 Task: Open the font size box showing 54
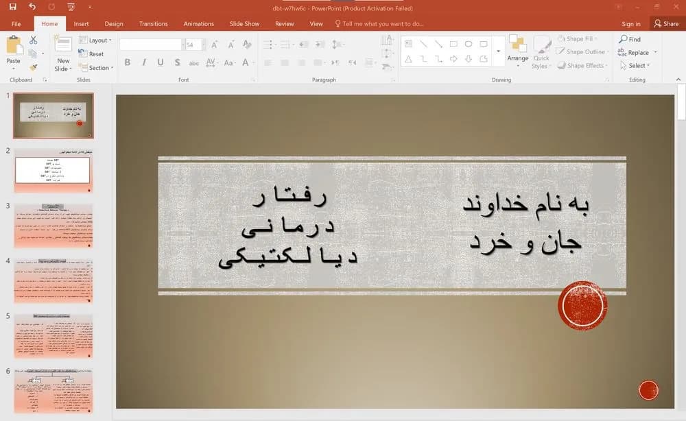(x=193, y=45)
